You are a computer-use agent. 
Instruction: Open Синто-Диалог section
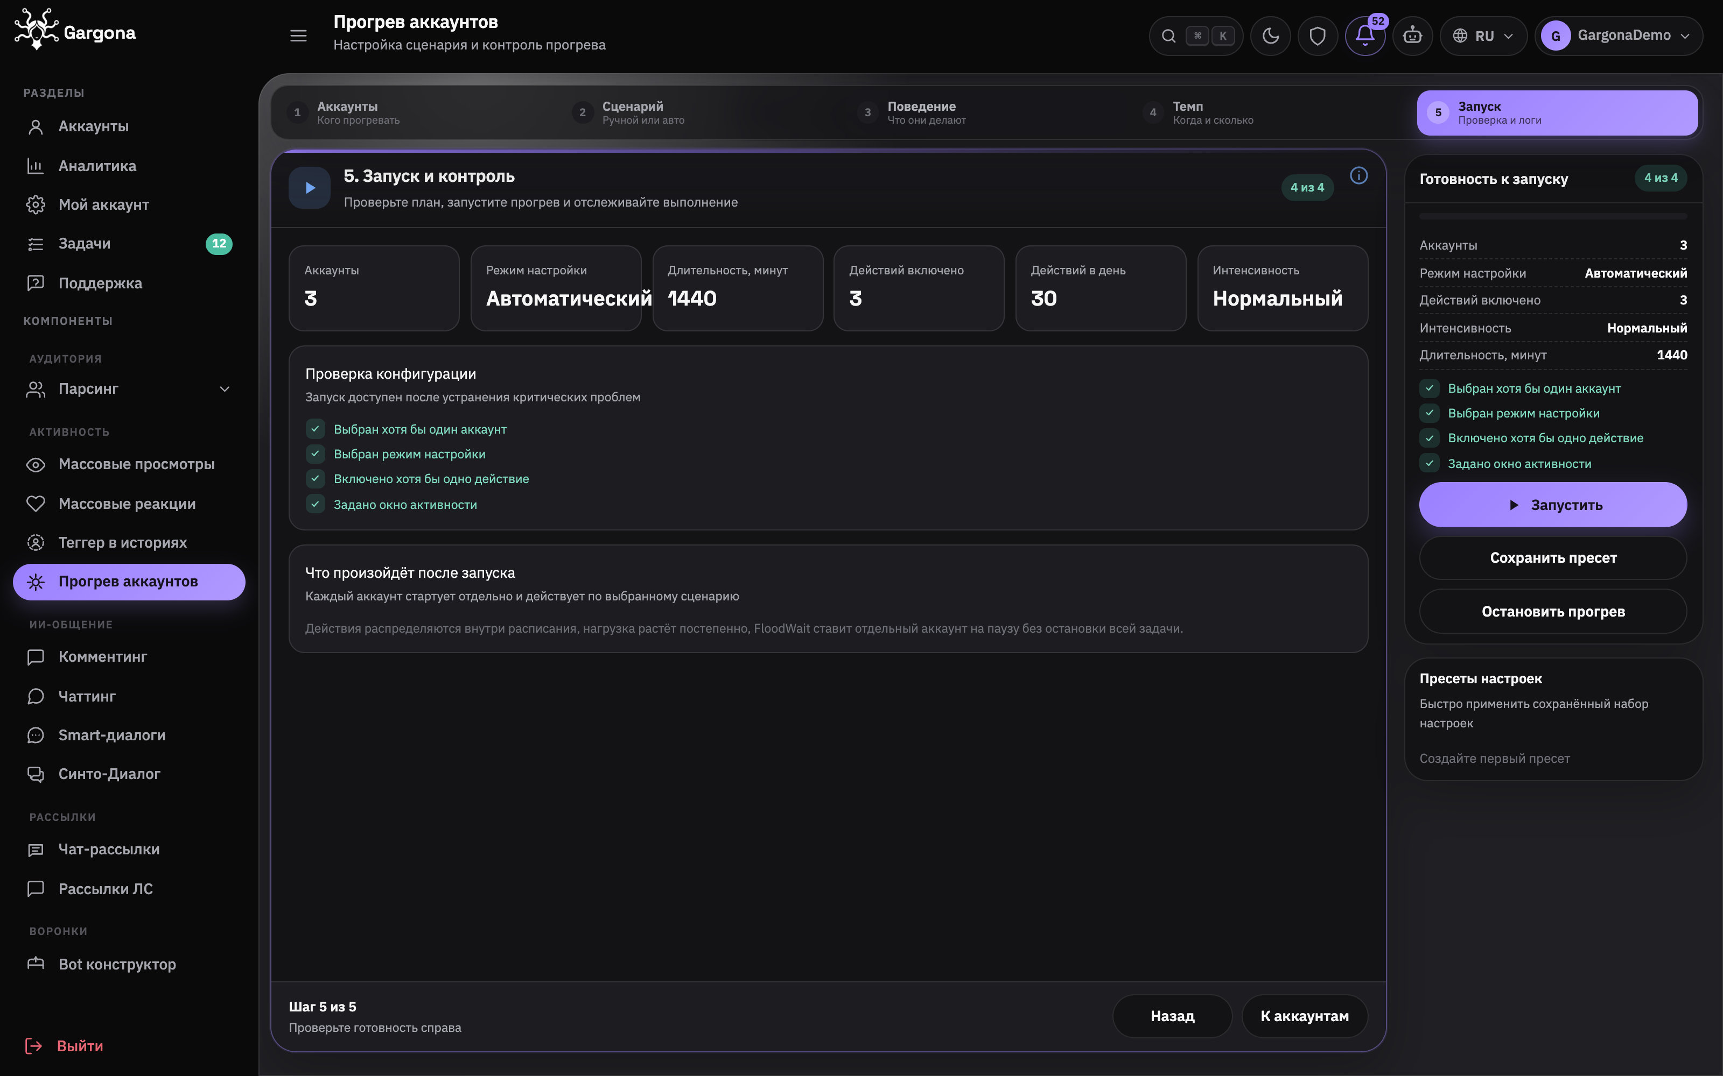point(129,774)
